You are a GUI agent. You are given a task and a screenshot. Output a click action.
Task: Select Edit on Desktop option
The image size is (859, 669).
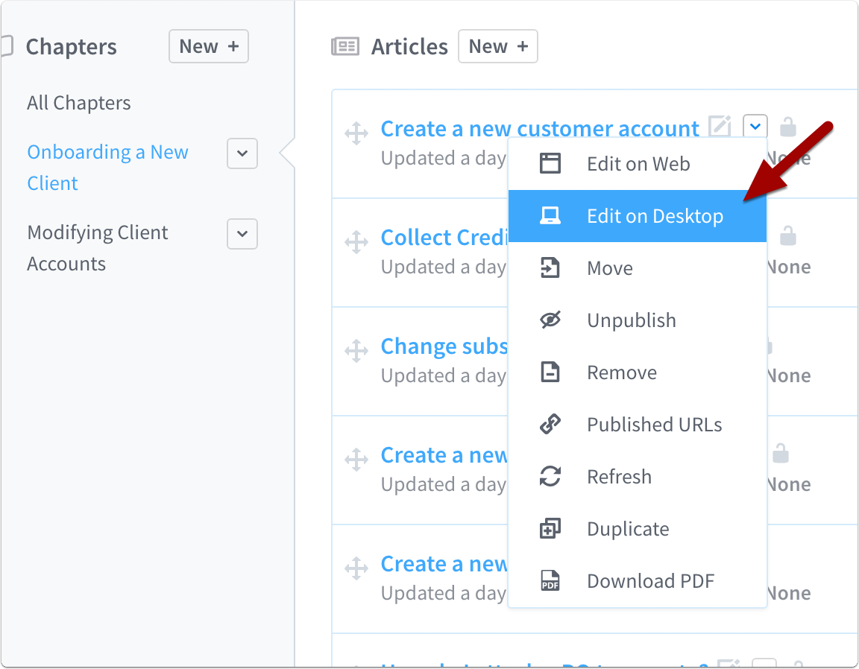pyautogui.click(x=637, y=216)
